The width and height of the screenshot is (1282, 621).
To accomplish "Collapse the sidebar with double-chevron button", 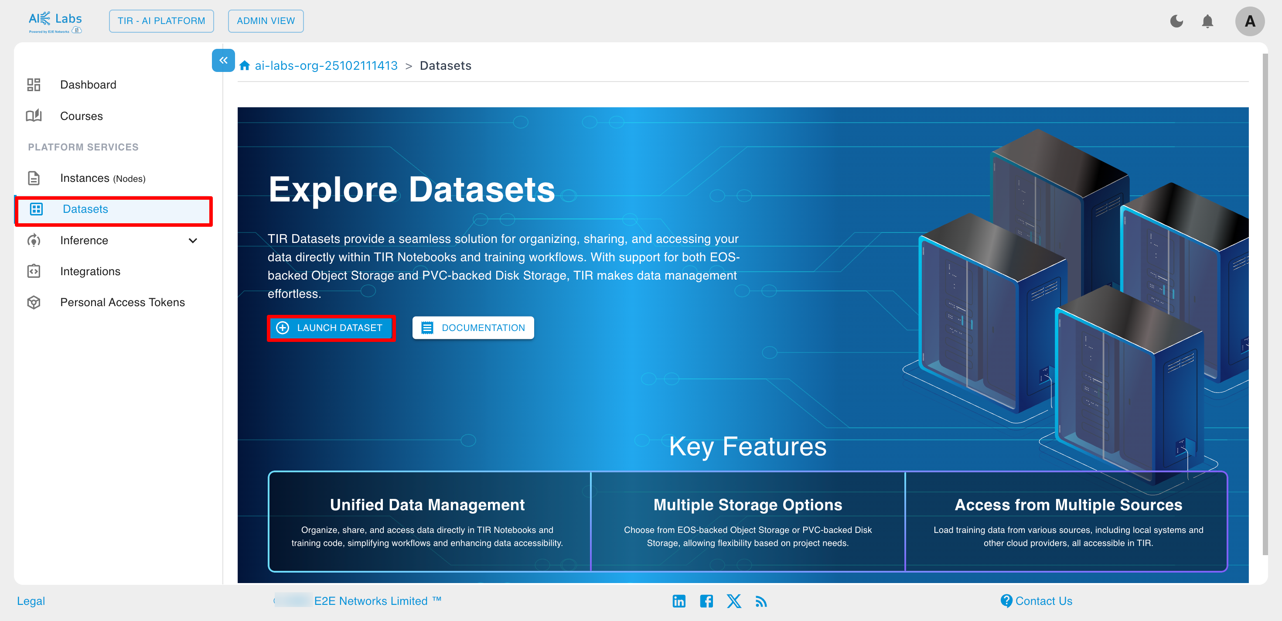I will pos(223,60).
